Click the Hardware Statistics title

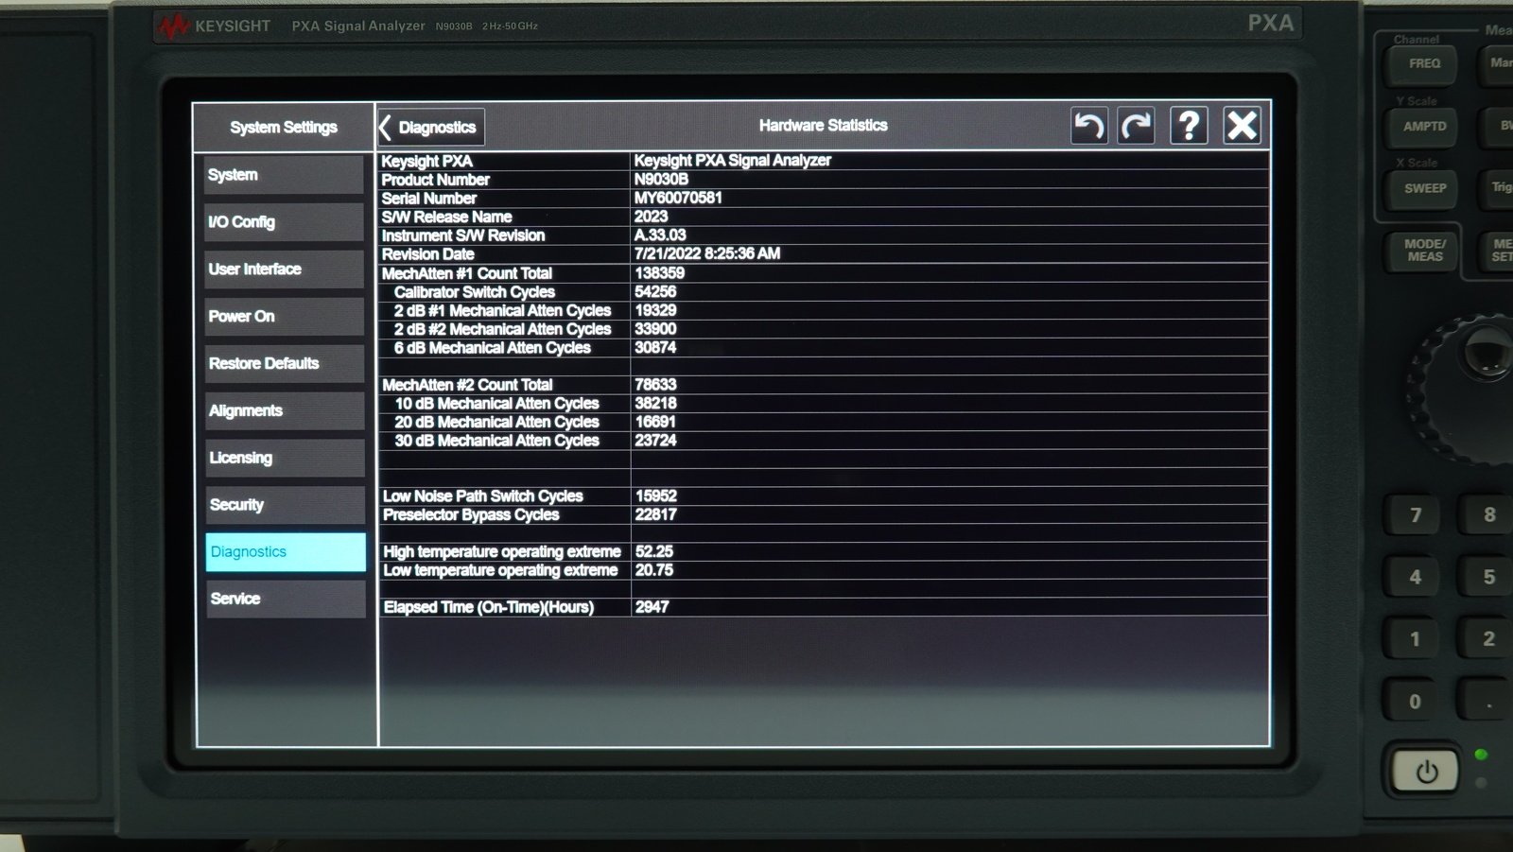[823, 126]
